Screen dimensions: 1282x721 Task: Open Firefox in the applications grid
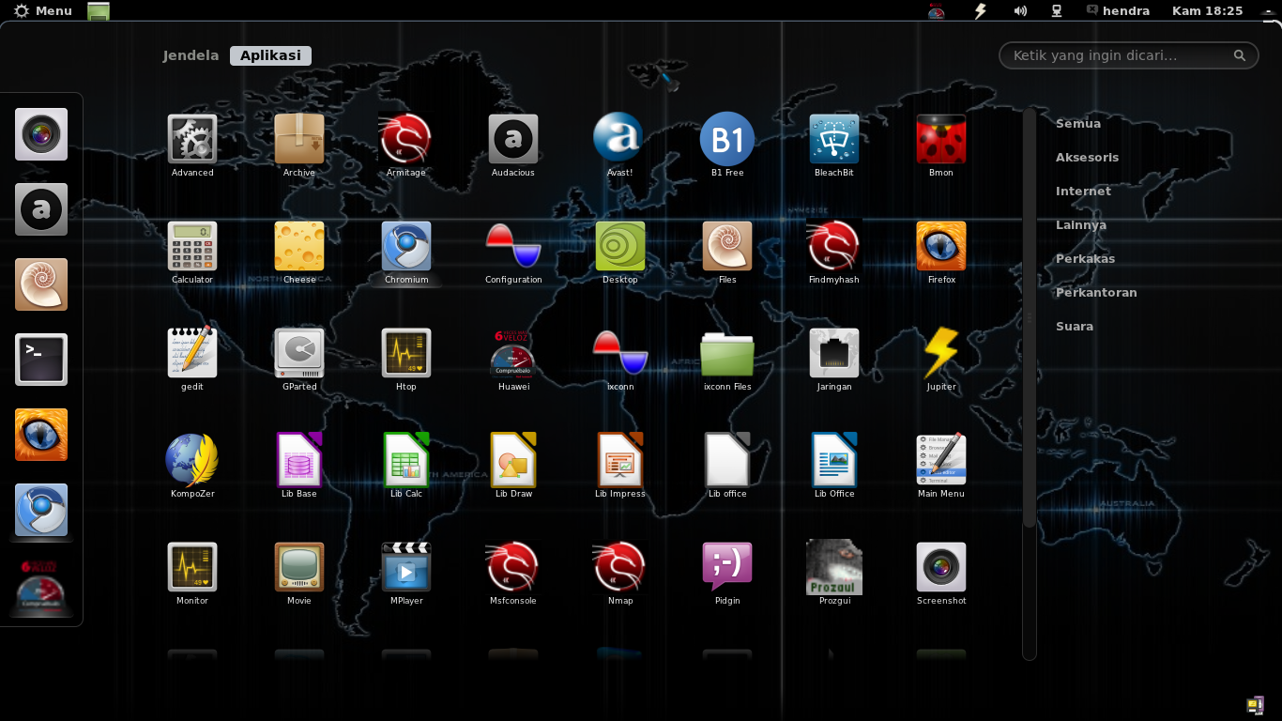941,246
